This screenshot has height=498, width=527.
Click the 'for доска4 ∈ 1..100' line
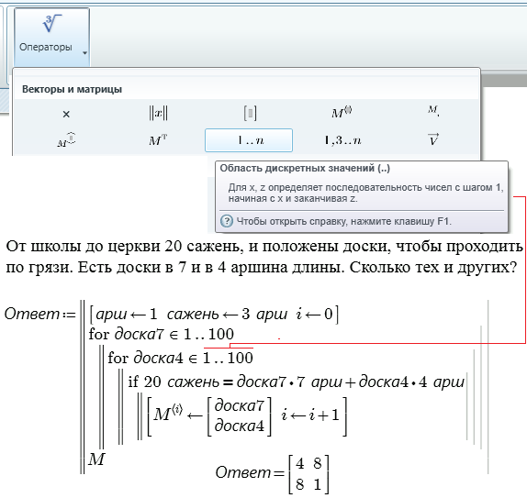coord(181,358)
